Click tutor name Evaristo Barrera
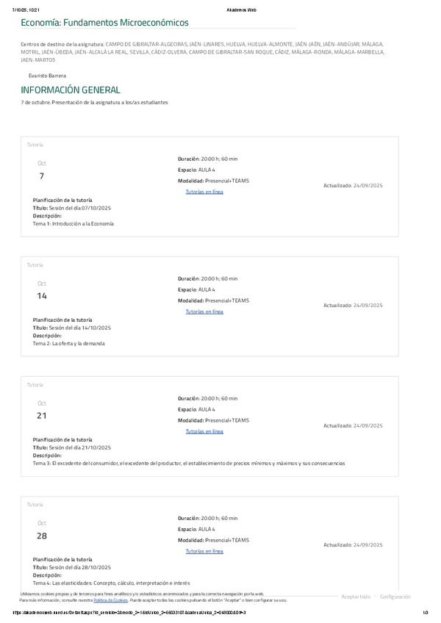Viewport: 441px width, 623px height. (x=47, y=76)
